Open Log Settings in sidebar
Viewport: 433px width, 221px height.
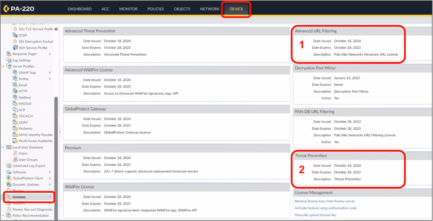click(x=22, y=60)
